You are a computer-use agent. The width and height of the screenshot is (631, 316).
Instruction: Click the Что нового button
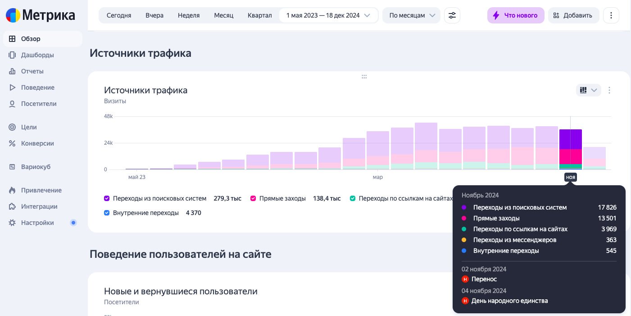tap(516, 15)
